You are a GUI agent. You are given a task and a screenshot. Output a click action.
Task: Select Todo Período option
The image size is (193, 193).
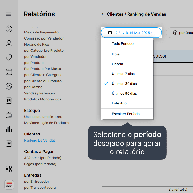pyautogui.click(x=127, y=43)
